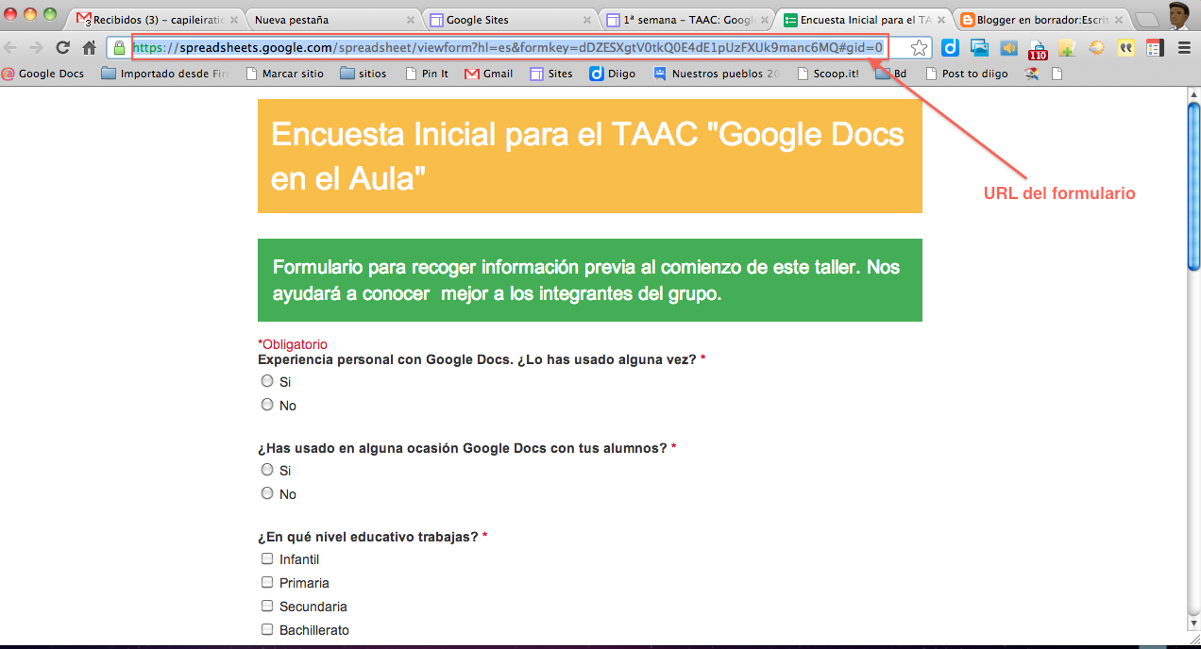The height and width of the screenshot is (649, 1201).
Task: Select No for used Docs with alumnos
Action: pyautogui.click(x=267, y=493)
